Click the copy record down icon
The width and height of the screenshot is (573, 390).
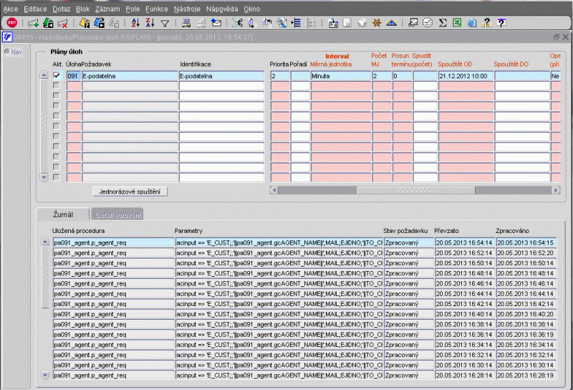(252, 23)
